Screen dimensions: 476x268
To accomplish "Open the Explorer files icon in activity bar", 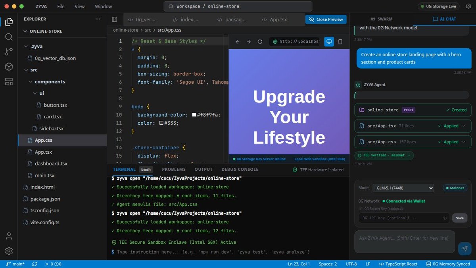I will tap(9, 22).
